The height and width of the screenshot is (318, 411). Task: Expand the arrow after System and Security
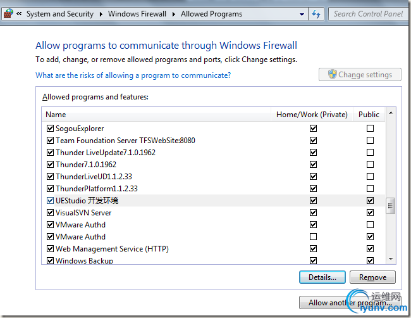pos(101,14)
